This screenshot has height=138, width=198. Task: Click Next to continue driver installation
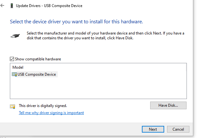pos(153,129)
